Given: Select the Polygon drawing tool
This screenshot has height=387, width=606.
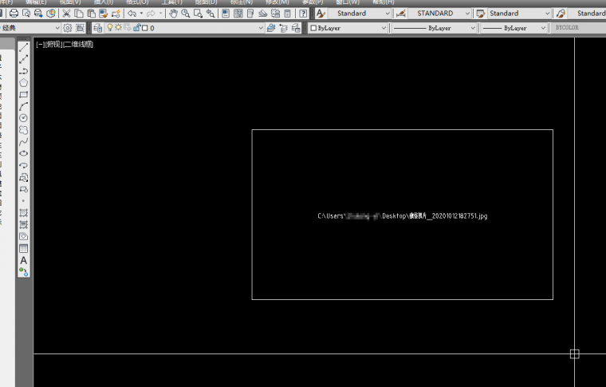Looking at the screenshot, I should 24,82.
